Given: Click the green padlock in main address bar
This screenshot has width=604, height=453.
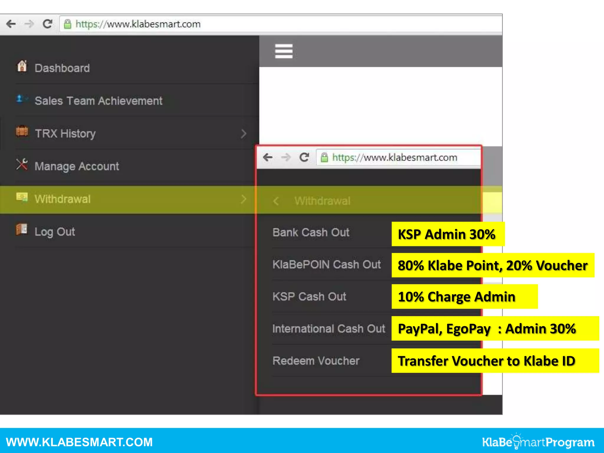Looking at the screenshot, I should 68,24.
